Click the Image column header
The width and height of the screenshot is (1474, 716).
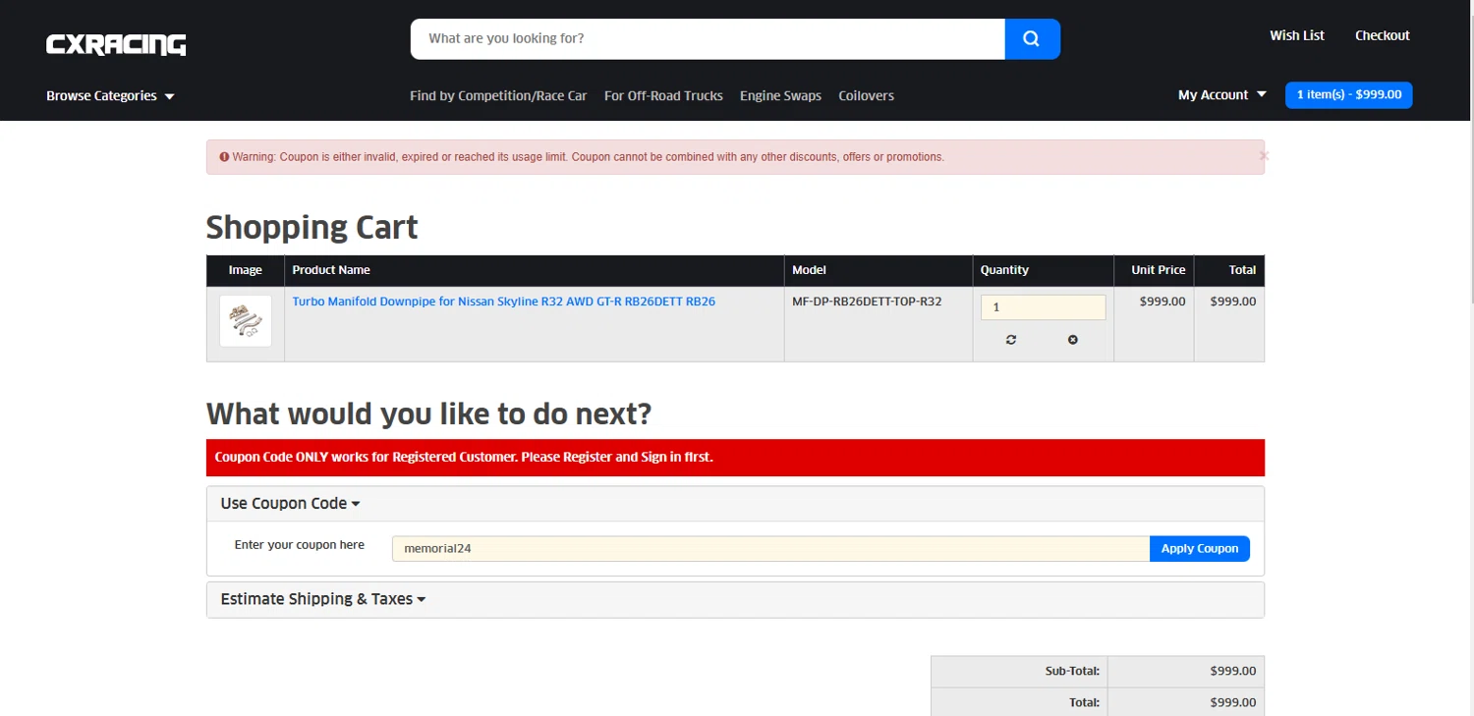click(246, 270)
